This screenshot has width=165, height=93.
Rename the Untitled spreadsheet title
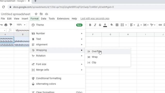15,14
